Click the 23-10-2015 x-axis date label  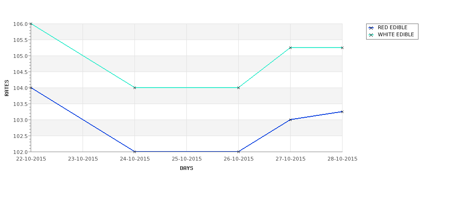pyautogui.click(x=83, y=159)
